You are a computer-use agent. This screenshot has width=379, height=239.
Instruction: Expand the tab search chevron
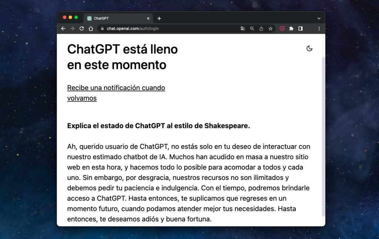319,18
